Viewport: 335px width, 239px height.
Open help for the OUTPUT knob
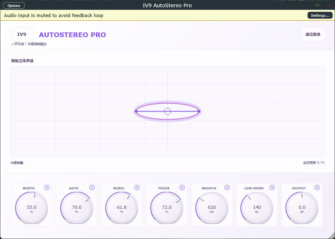click(317, 187)
